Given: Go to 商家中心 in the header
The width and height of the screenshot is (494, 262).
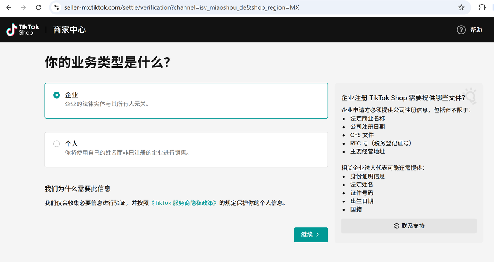Looking at the screenshot, I should point(69,30).
